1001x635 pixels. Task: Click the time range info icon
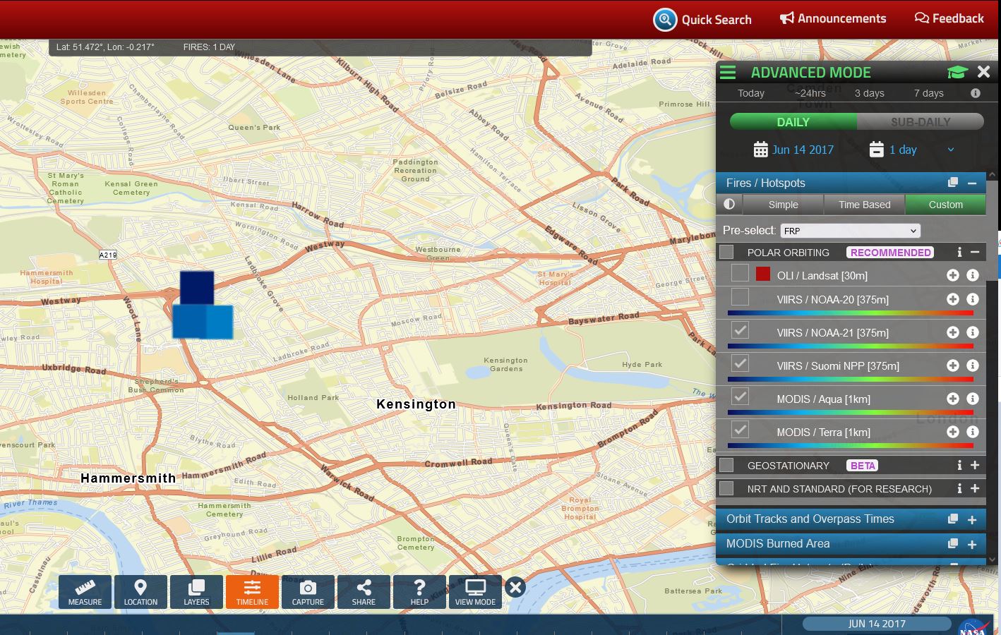pyautogui.click(x=976, y=93)
